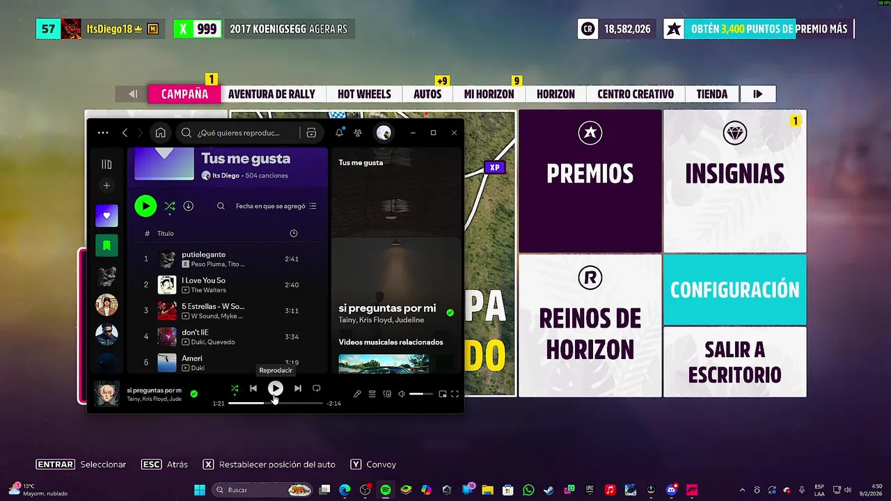
Task: Play the Tus me gusta playlist
Action: 145,206
